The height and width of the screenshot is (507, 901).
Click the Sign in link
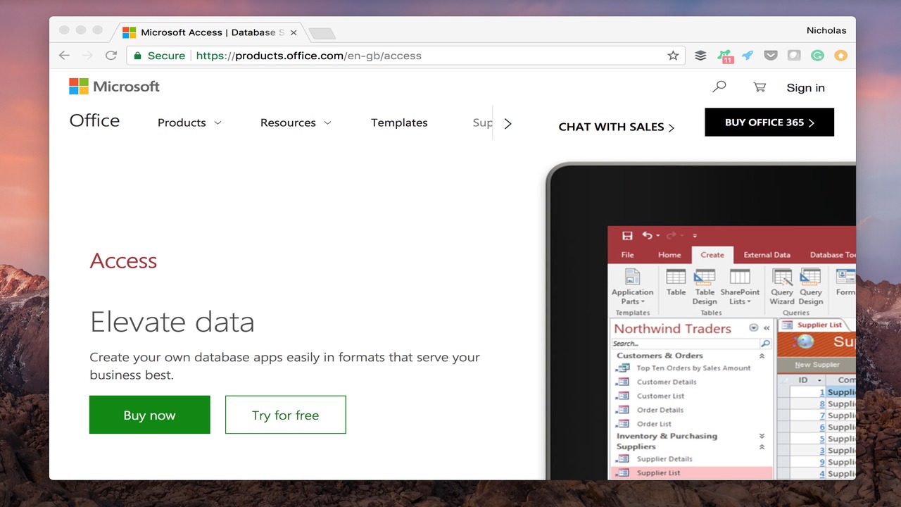coord(805,87)
